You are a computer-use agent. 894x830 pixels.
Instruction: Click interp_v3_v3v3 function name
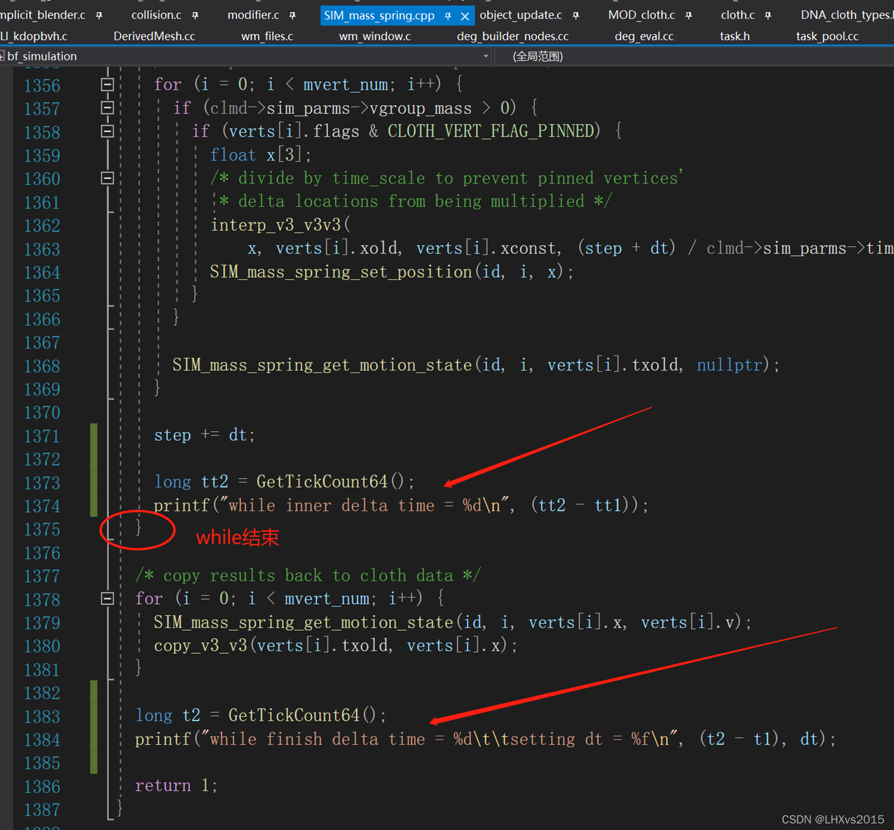(276, 225)
